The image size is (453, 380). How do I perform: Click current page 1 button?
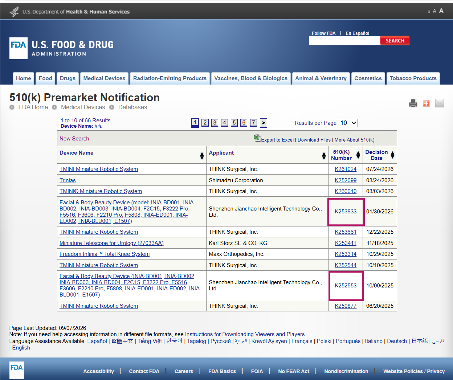pos(195,123)
